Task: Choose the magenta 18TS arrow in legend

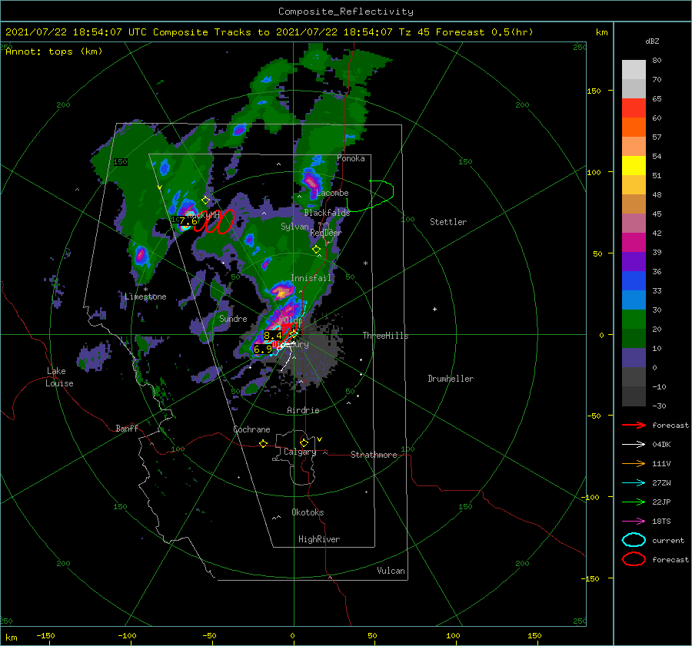Action: coord(634,522)
